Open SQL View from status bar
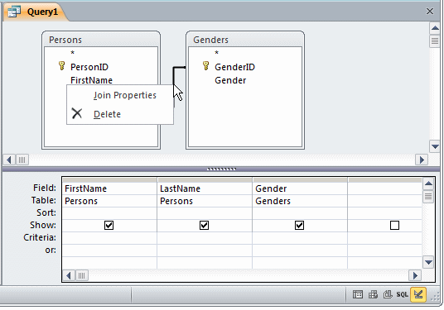The height and width of the screenshot is (310, 444). click(x=402, y=294)
